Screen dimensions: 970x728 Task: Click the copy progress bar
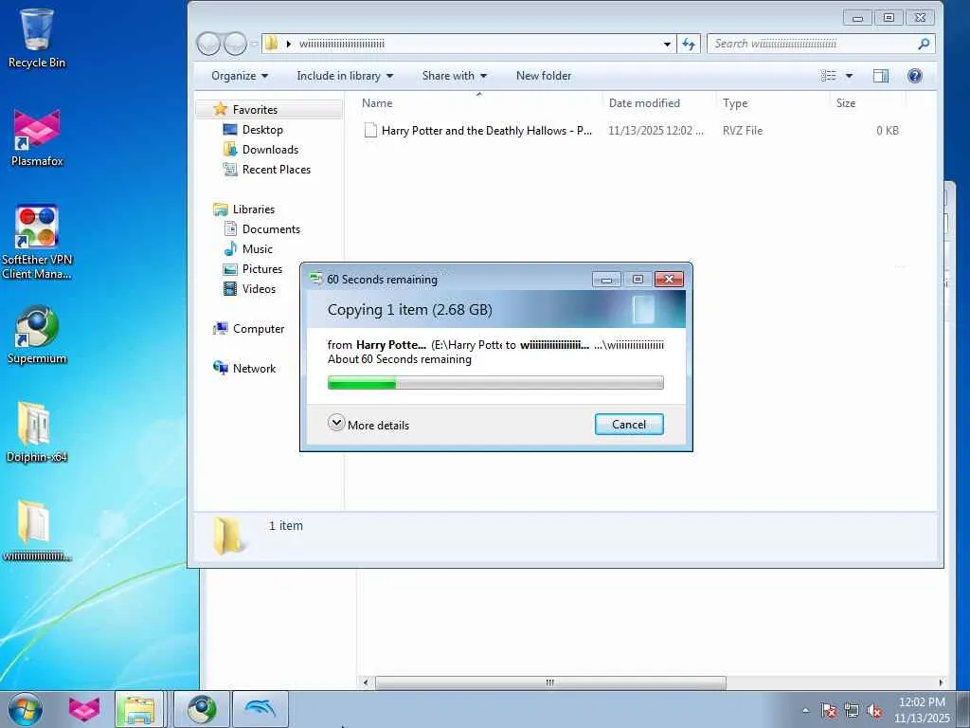tap(495, 383)
